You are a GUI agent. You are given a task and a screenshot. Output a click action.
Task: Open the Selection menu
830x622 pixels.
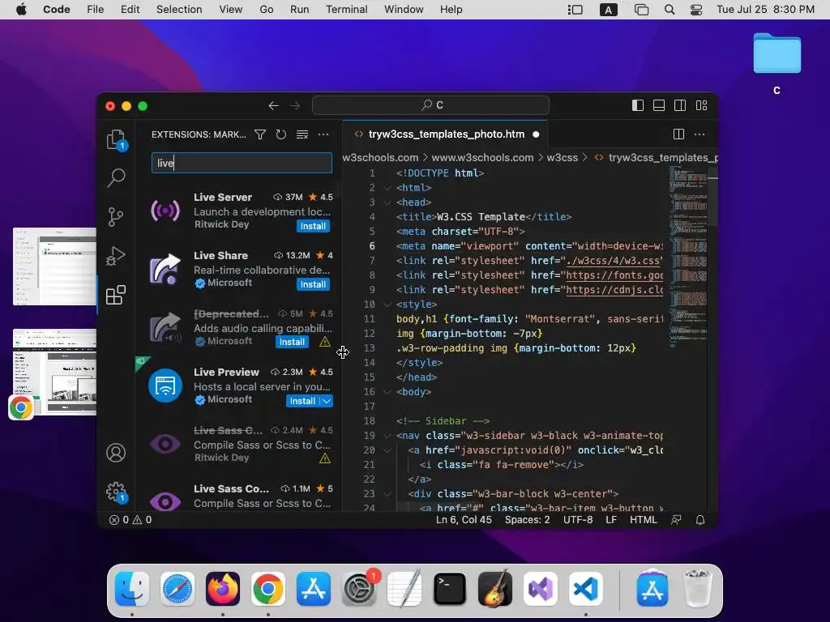click(x=179, y=10)
